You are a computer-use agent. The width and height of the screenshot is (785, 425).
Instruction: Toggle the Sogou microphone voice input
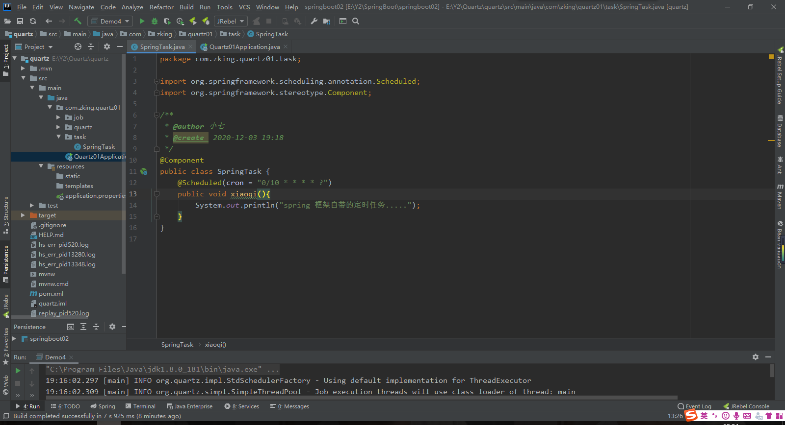736,416
